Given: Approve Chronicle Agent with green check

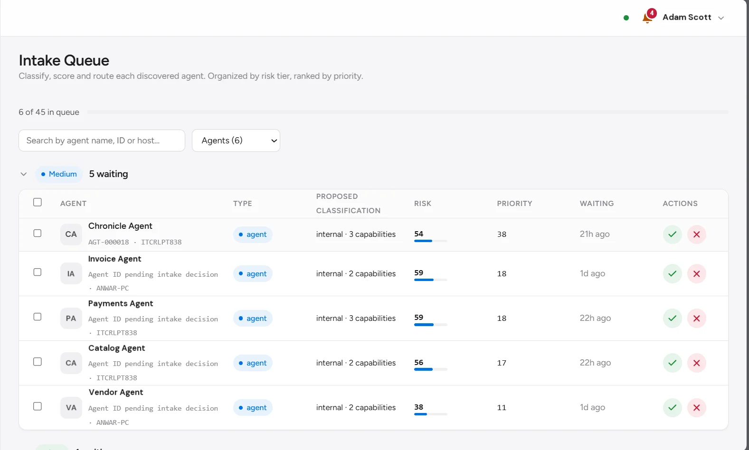Looking at the screenshot, I should coord(672,234).
